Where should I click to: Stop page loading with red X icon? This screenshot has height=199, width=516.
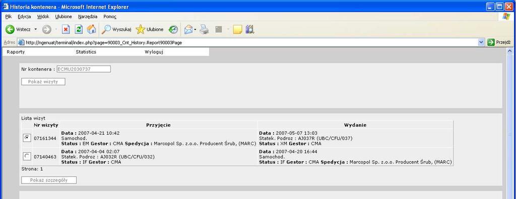coord(66,30)
